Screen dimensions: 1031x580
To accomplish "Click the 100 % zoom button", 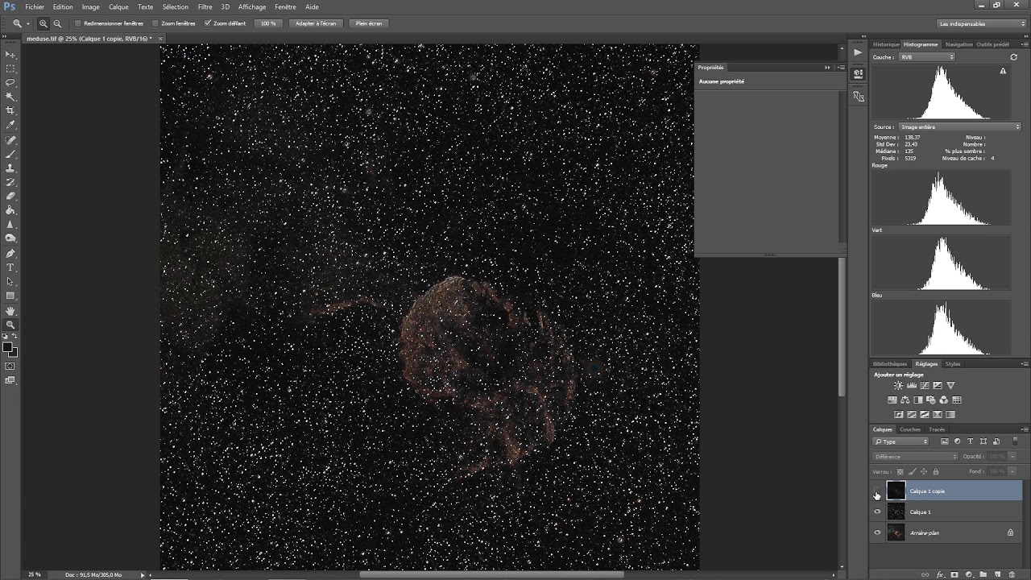I will pos(268,23).
